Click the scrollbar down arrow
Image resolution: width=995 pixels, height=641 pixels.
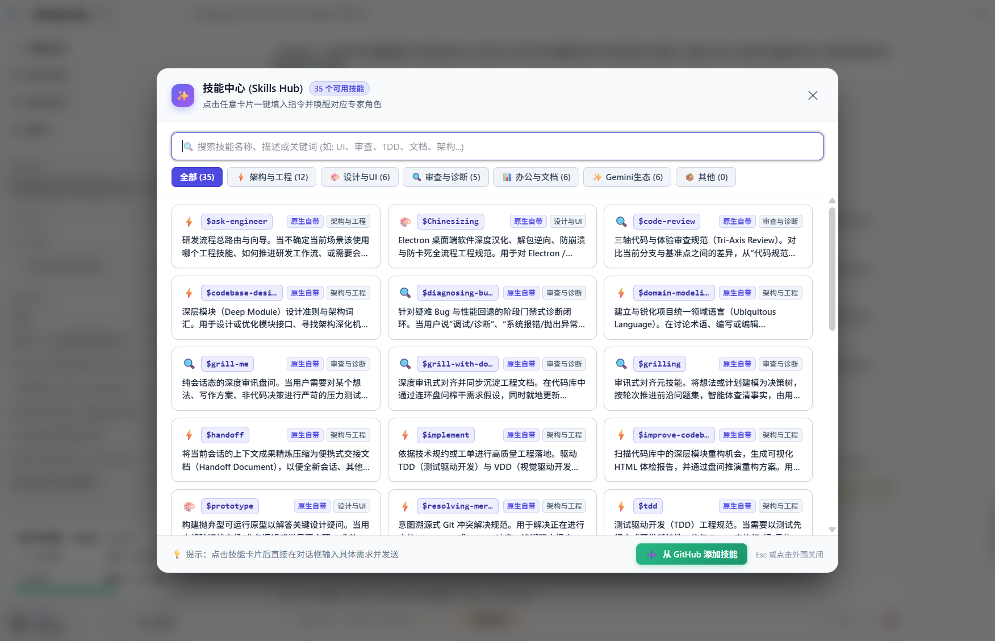click(832, 529)
